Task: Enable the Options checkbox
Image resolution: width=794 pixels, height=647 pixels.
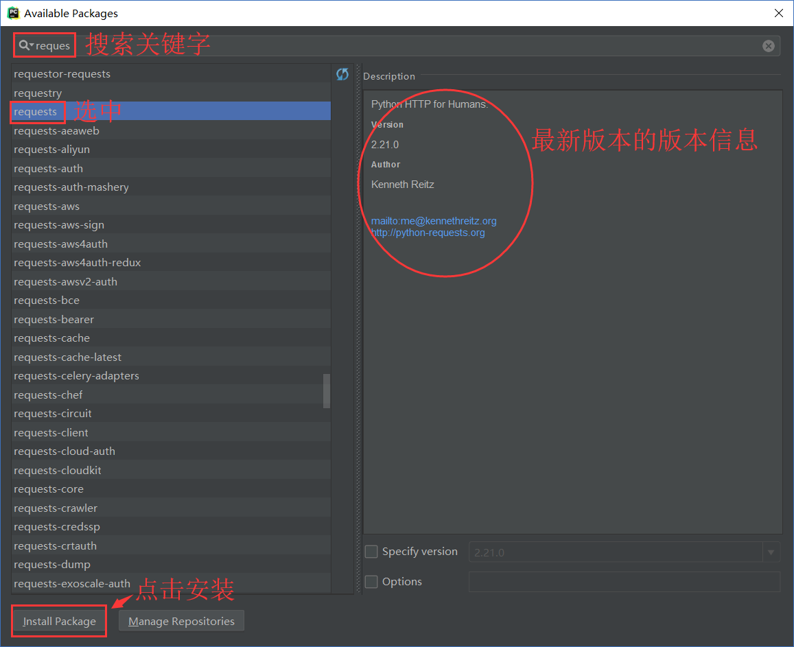Action: point(371,582)
